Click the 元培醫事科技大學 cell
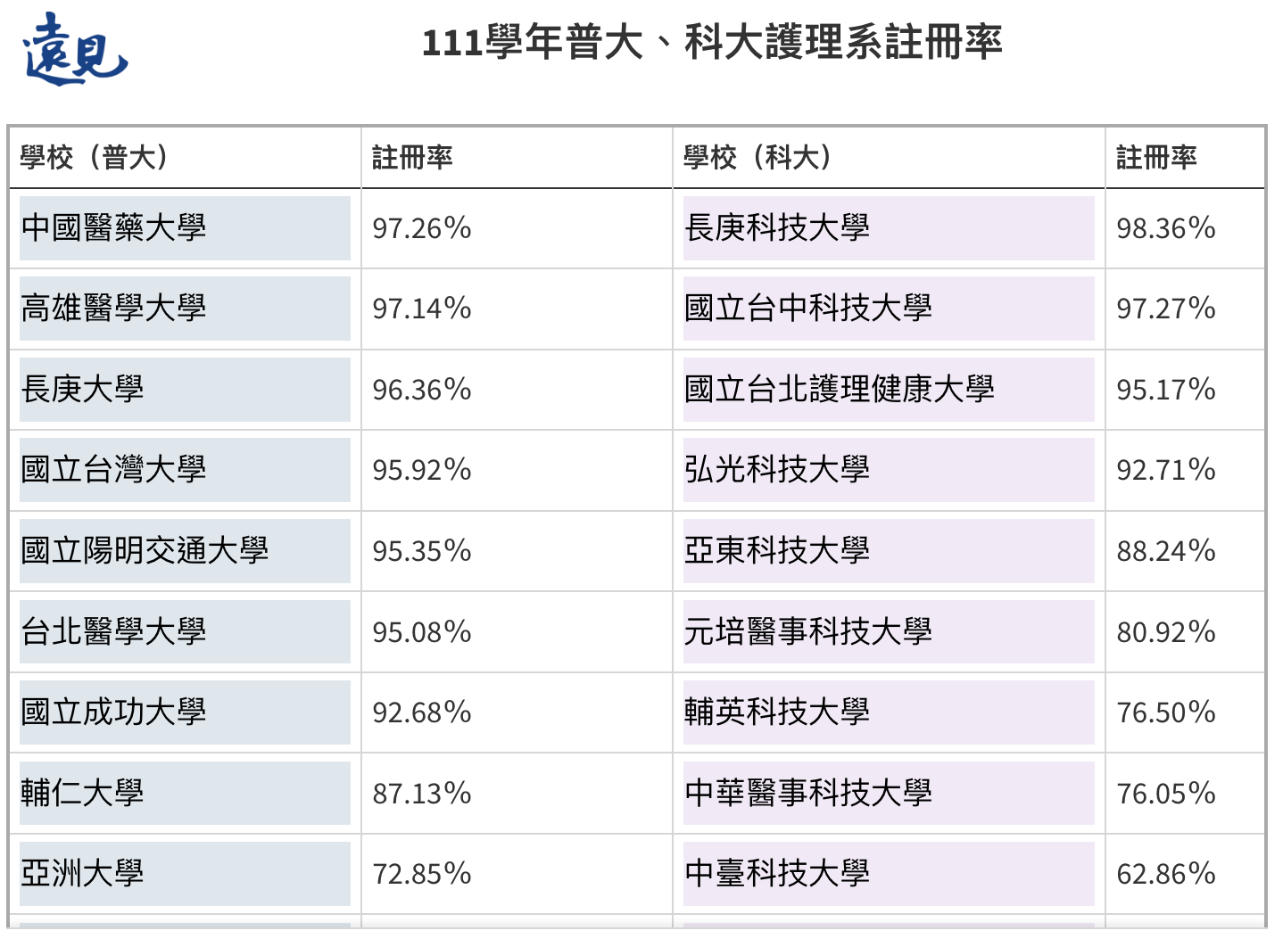 pos(889,631)
